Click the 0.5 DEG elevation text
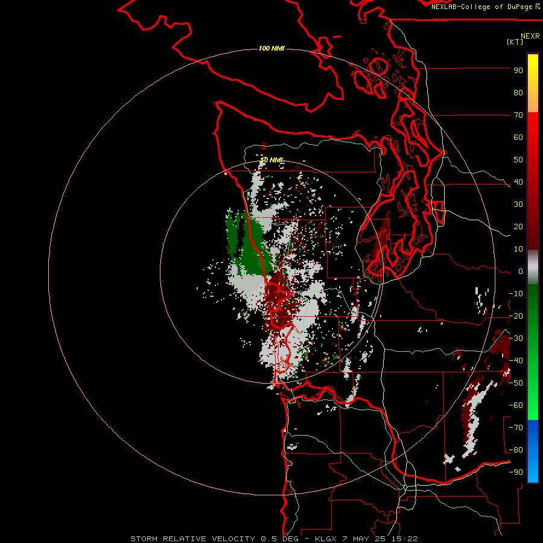 click(x=281, y=539)
